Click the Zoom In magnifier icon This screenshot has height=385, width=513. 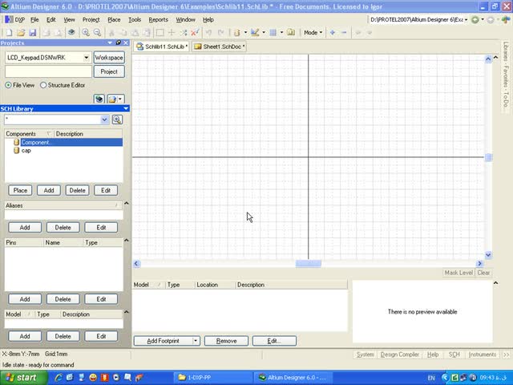point(86,33)
